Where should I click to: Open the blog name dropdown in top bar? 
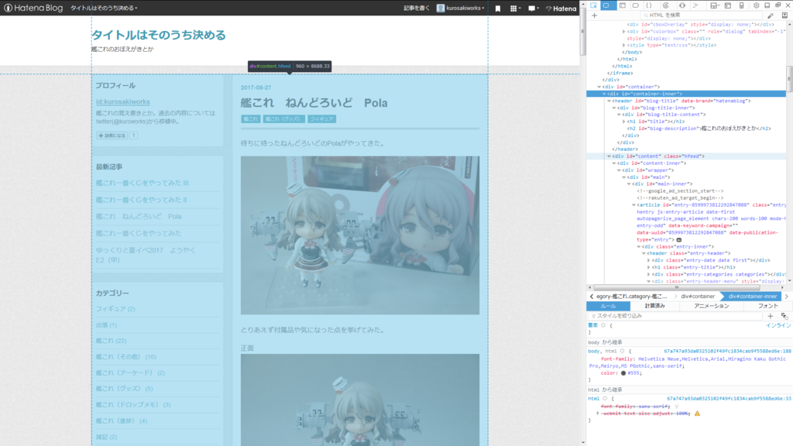click(104, 8)
